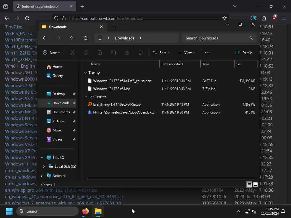291x218 pixels.
Task: Click the Rename icon in Explorer toolbar
Action: click(113, 53)
